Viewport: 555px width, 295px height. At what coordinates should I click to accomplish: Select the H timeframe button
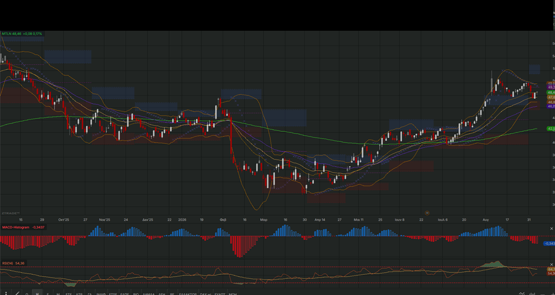point(37,293)
